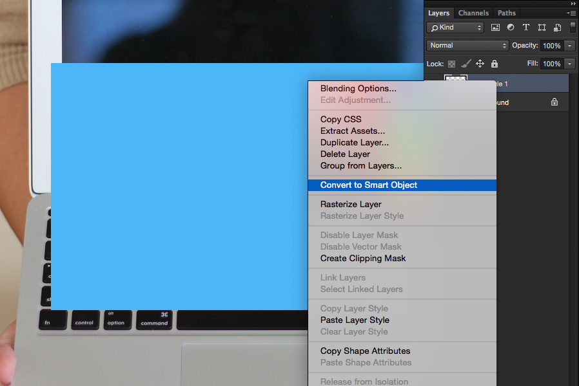The width and height of the screenshot is (579, 386).
Task: Lock layer position move icon
Action: tap(480, 64)
